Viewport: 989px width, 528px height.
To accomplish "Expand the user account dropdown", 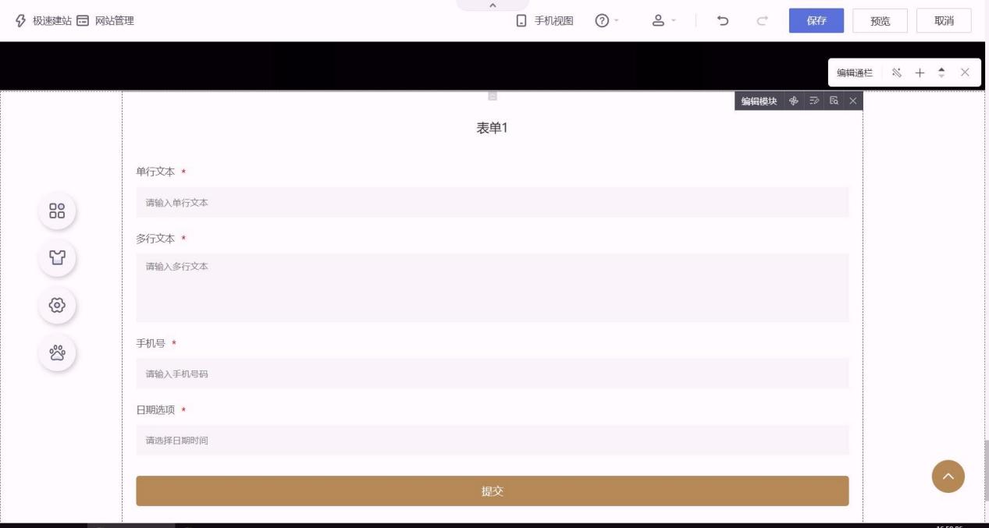I will click(663, 21).
